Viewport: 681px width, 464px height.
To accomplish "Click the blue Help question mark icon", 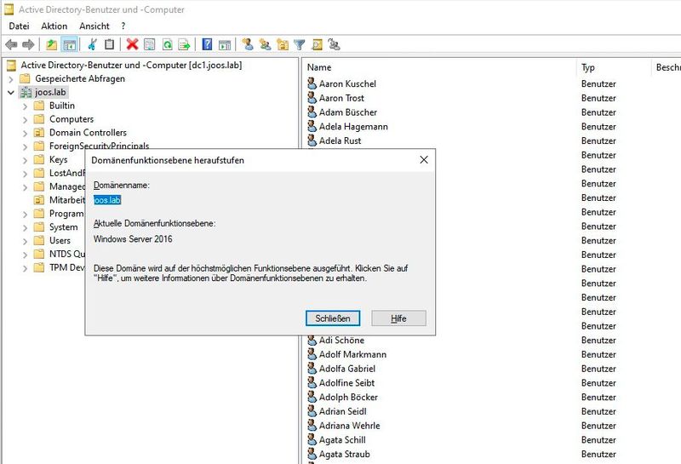I will tap(207, 44).
